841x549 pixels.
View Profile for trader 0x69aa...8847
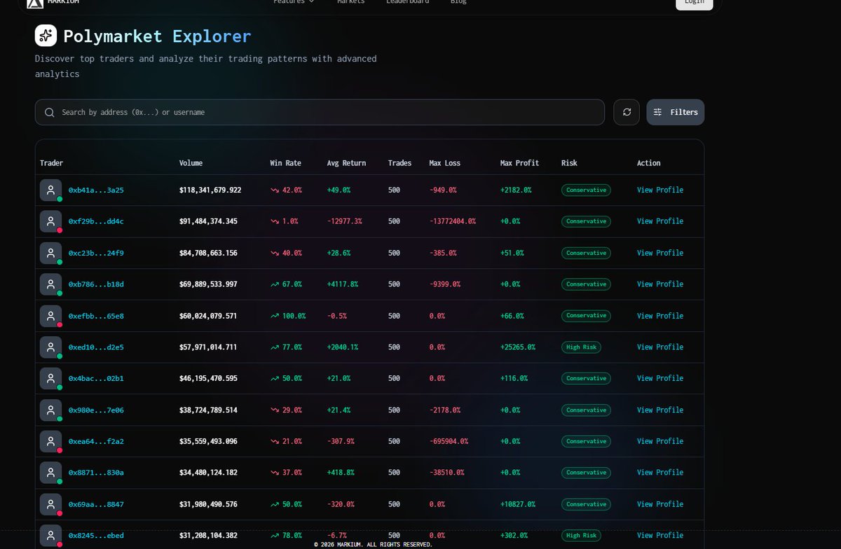660,504
